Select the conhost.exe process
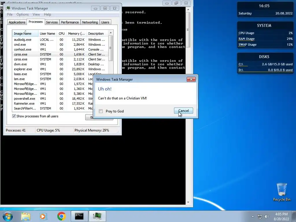The image size is (296, 222). coord(60,49)
